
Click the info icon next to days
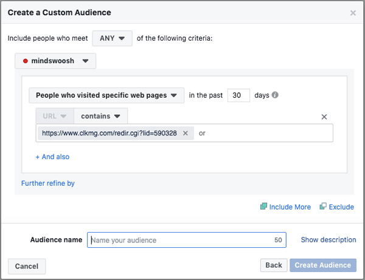(x=275, y=95)
